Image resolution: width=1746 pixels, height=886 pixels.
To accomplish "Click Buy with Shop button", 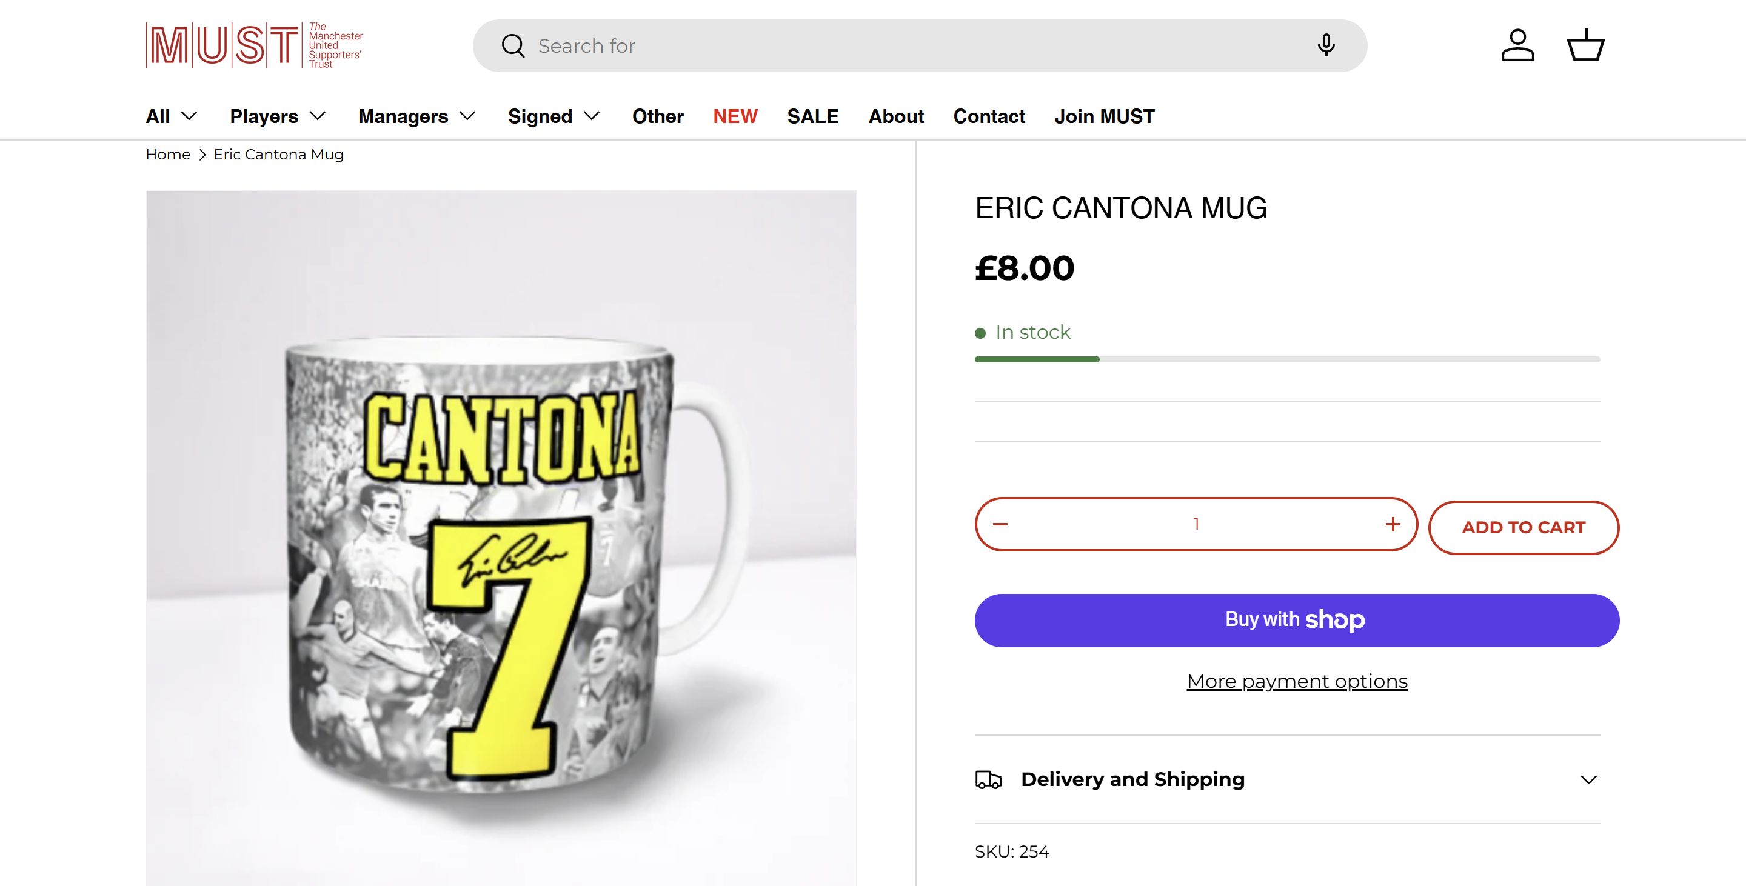I will [x=1296, y=620].
